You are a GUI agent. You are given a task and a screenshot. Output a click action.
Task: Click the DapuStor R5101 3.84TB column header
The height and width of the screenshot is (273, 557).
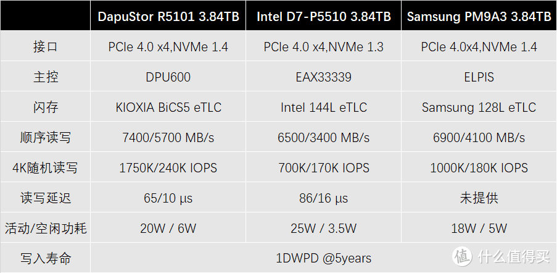pos(168,17)
